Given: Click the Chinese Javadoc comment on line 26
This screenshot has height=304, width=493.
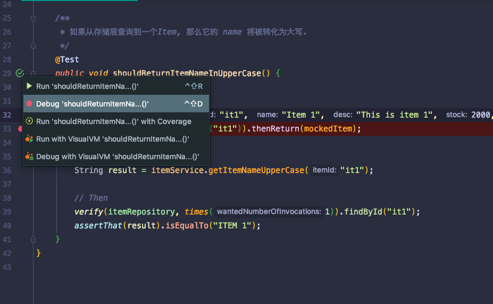Looking at the screenshot, I should (x=183, y=32).
